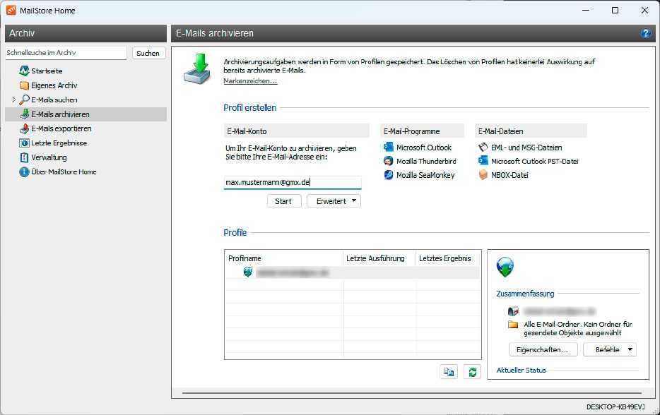Click the E-Mails suchen magnifier icon
This screenshot has width=660, height=415.
[x=25, y=100]
